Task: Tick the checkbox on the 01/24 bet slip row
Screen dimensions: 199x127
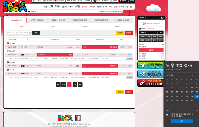Action: 8,77
